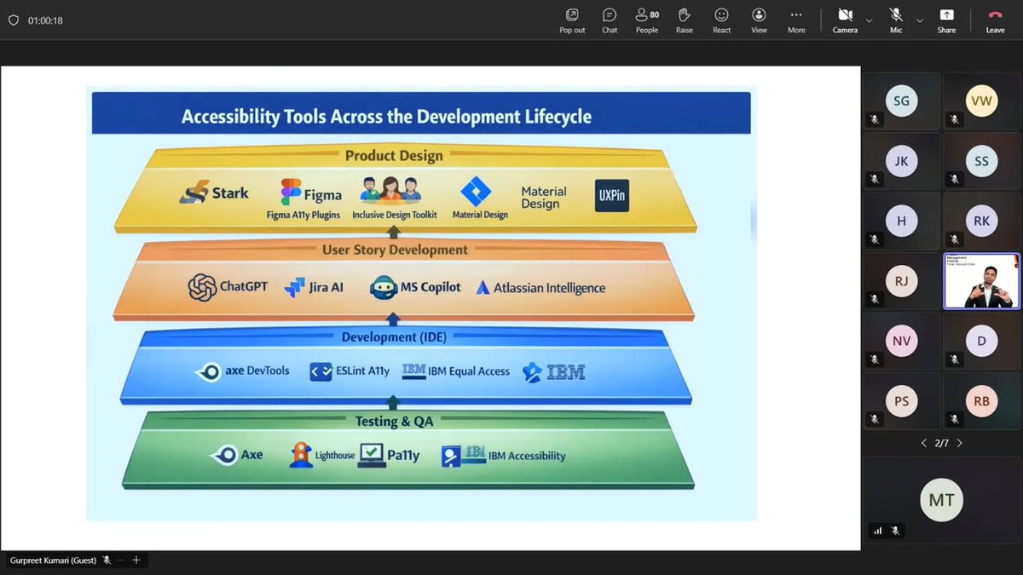
Task: Leave the meeting
Action: pyautogui.click(x=995, y=20)
